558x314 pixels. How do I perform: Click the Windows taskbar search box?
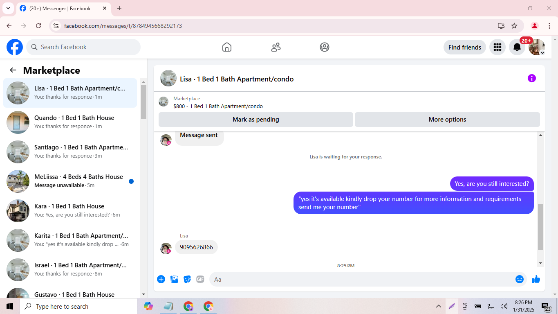coord(78,306)
